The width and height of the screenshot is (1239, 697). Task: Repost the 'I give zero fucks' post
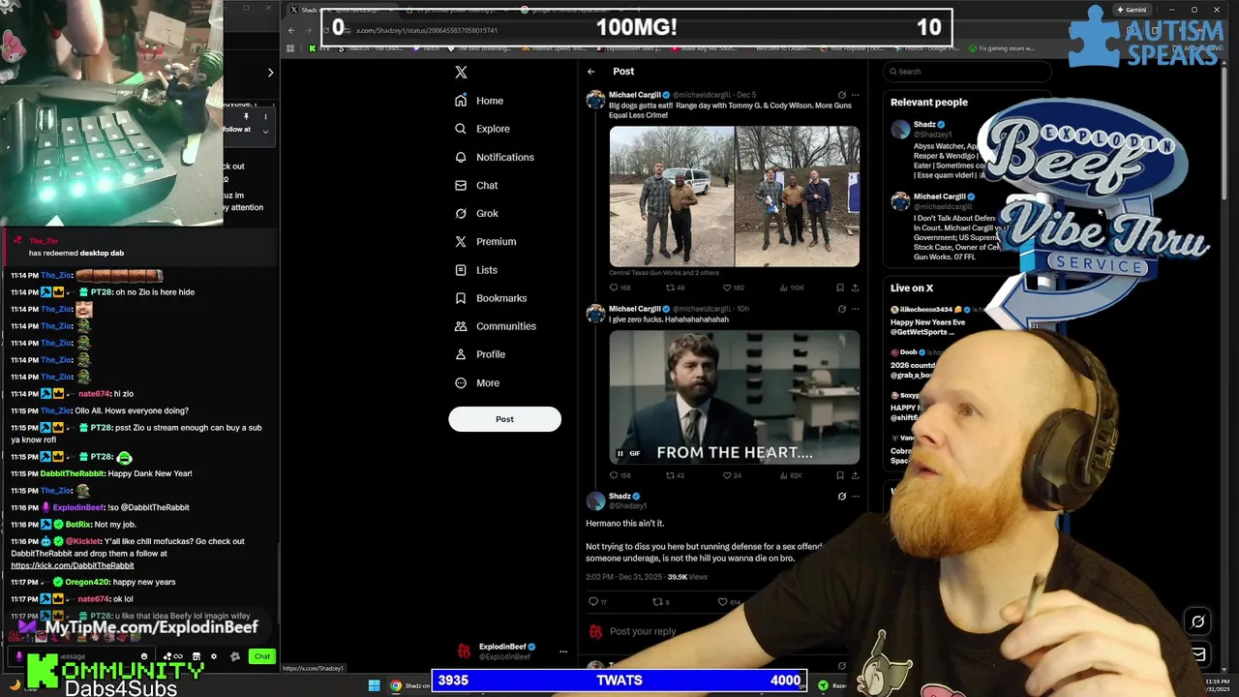coord(675,475)
